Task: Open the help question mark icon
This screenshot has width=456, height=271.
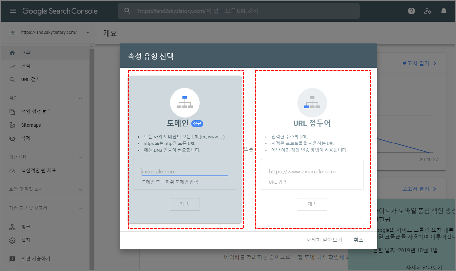Action: coord(412,11)
